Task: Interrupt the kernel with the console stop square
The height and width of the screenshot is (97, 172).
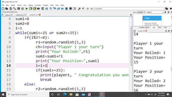Action: click(x=166, y=31)
